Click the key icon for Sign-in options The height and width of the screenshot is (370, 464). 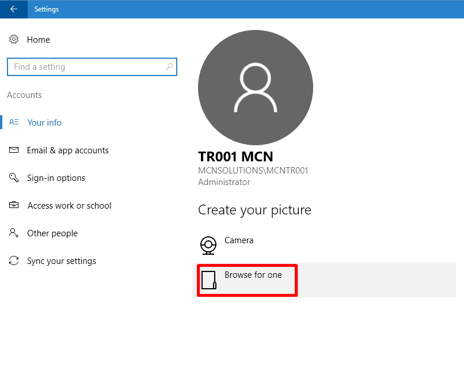pyautogui.click(x=14, y=178)
